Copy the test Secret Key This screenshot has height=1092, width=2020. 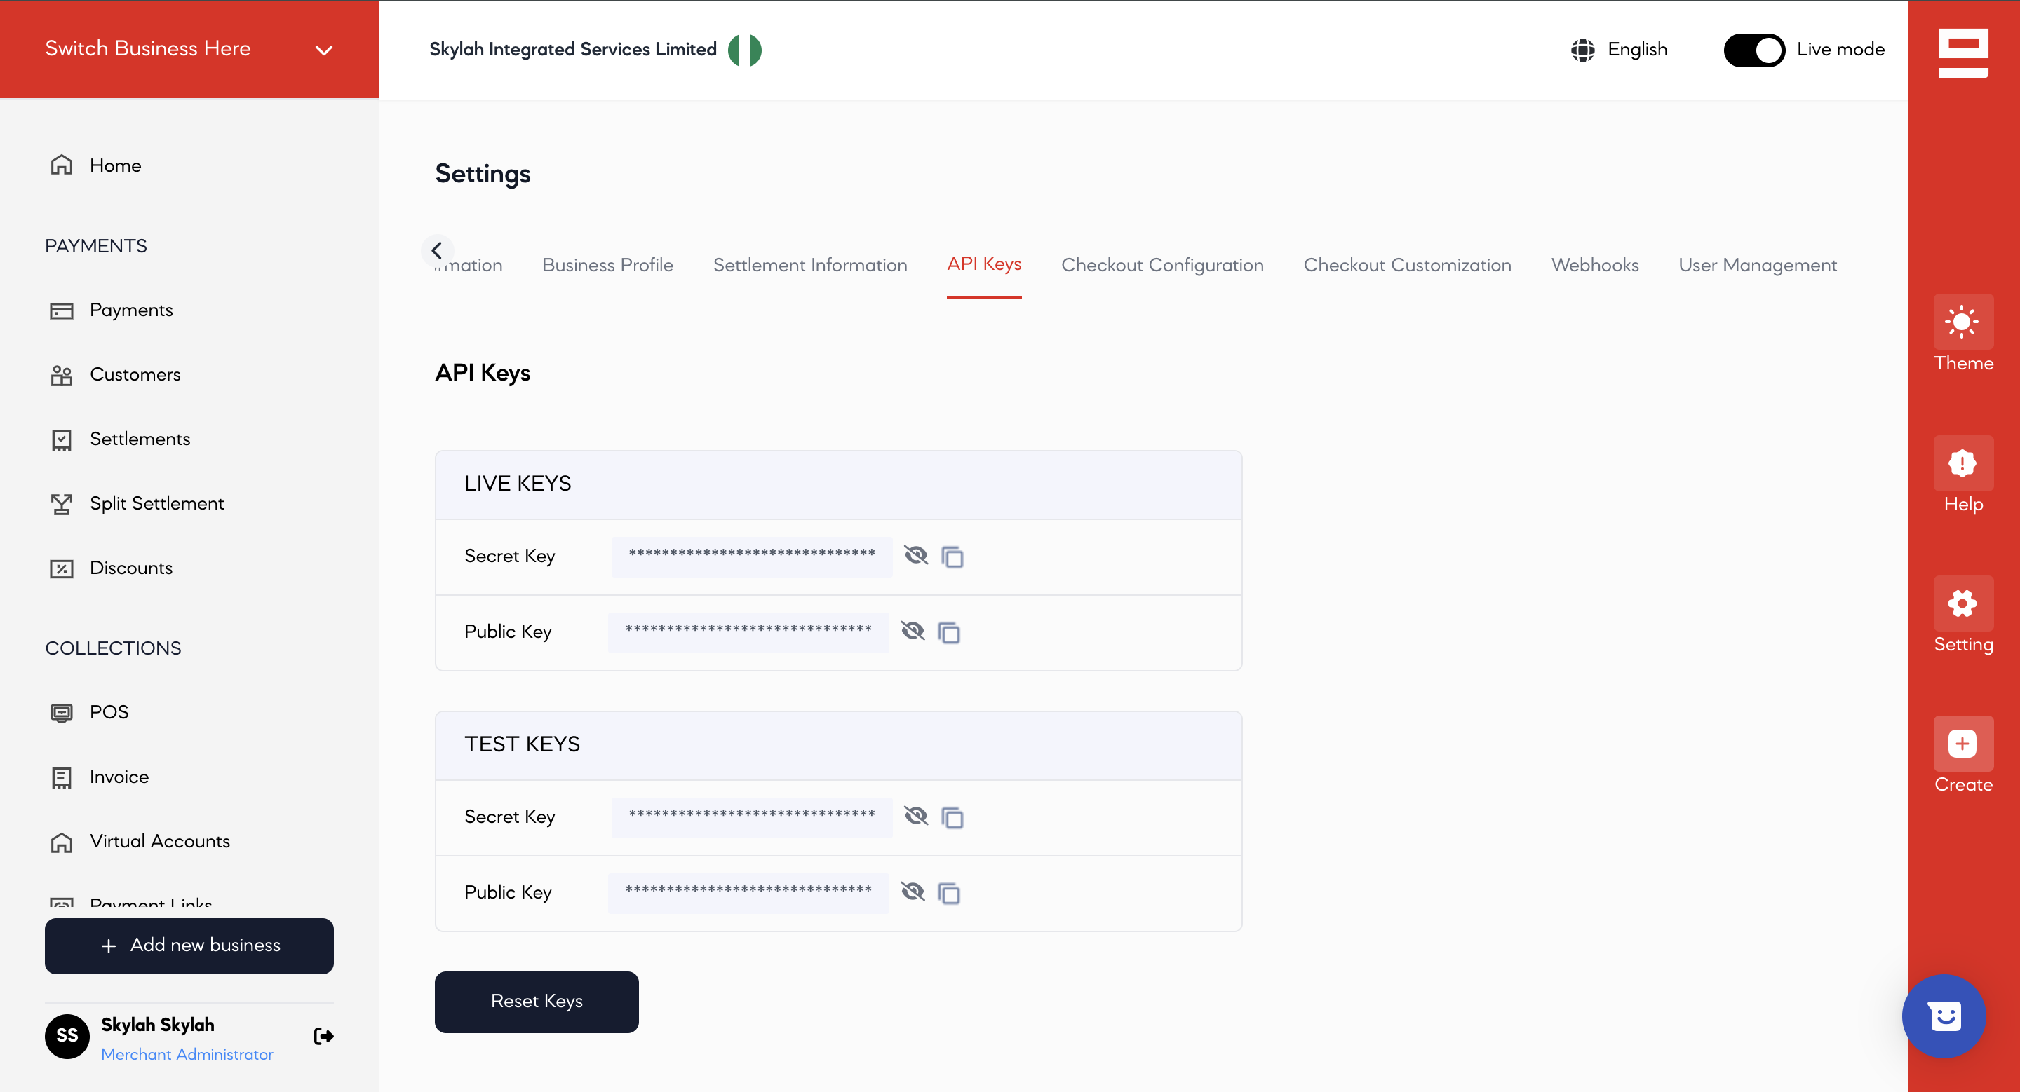tap(952, 817)
